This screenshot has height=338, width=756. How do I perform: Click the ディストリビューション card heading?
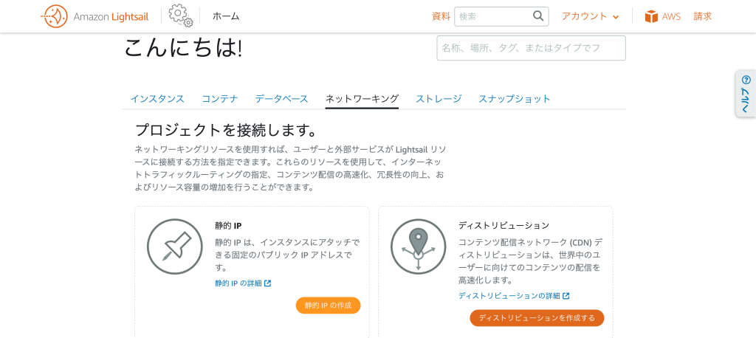504,225
